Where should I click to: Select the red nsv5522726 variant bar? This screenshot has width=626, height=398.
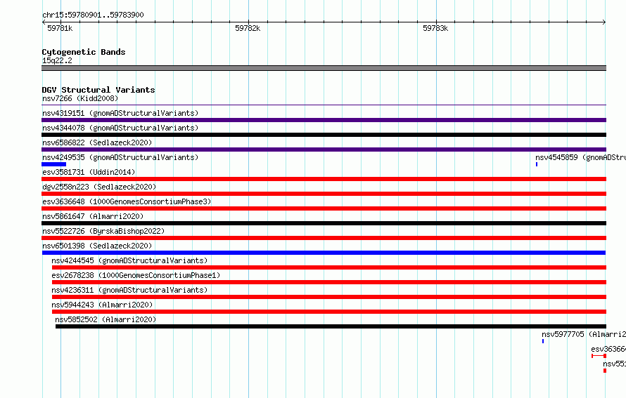(x=324, y=238)
